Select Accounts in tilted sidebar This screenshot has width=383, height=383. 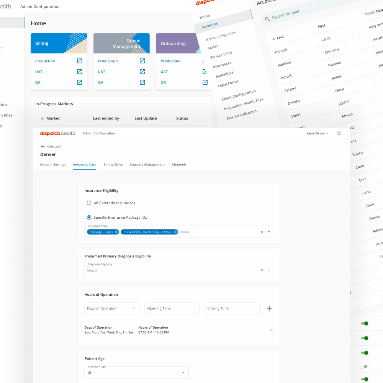210,25
